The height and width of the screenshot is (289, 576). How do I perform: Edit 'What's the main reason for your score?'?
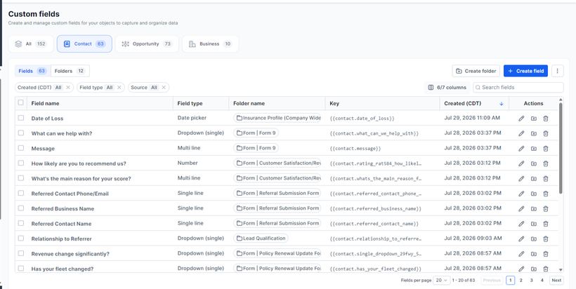coord(521,179)
